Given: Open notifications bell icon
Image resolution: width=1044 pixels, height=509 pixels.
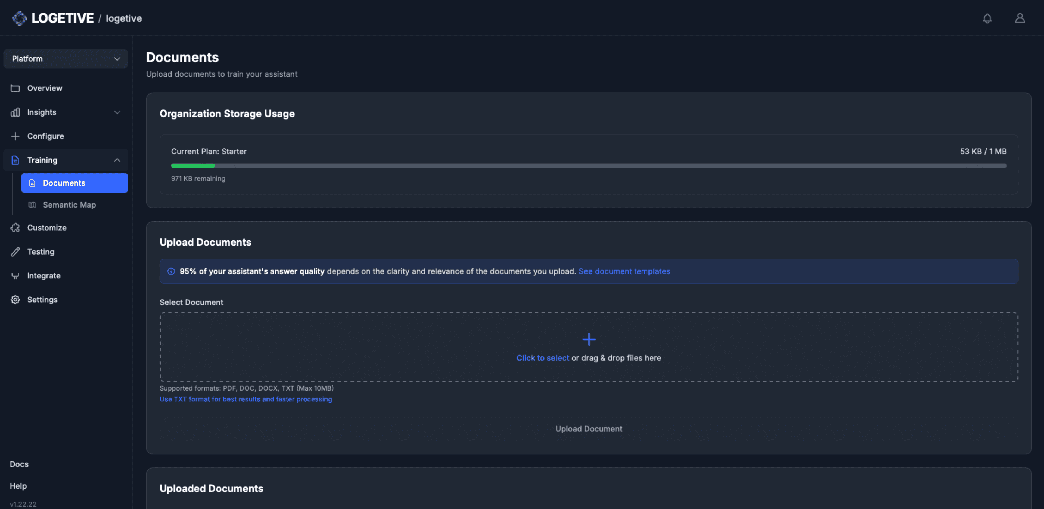Looking at the screenshot, I should tap(987, 18).
